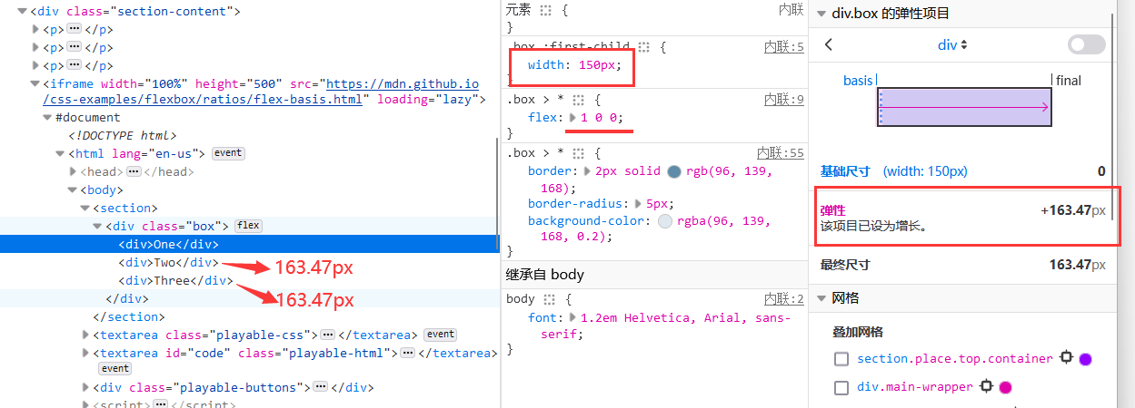Open 内联:55 source link

pyautogui.click(x=781, y=153)
